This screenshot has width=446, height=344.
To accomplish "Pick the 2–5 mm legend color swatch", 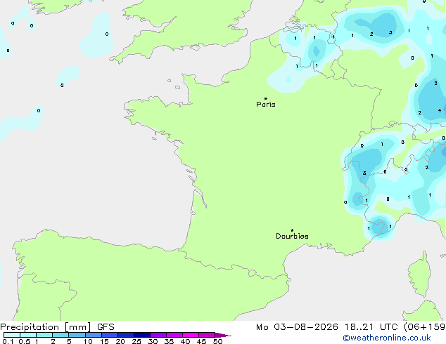I will click(60, 335).
